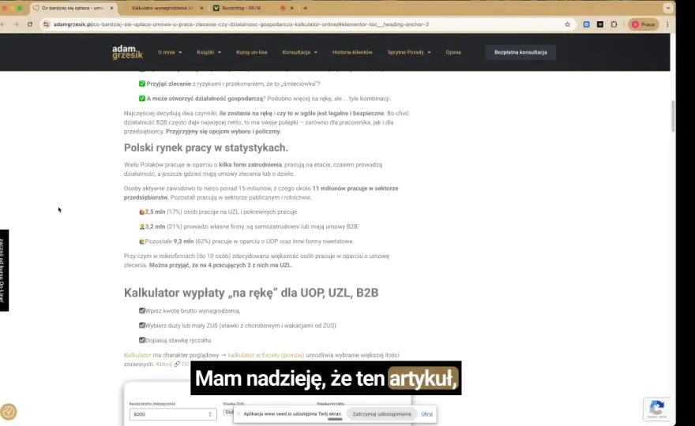Expand the 'Książki' menu
The height and width of the screenshot is (426, 695).
pos(208,52)
